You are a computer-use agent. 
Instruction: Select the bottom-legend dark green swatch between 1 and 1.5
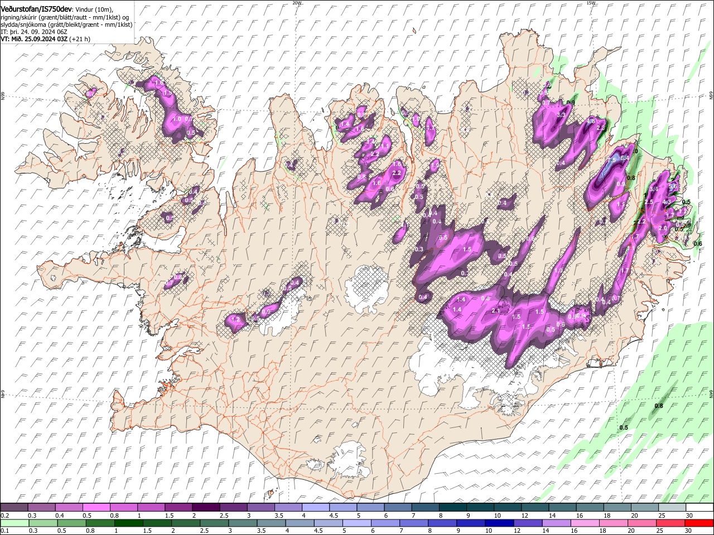[x=129, y=523]
